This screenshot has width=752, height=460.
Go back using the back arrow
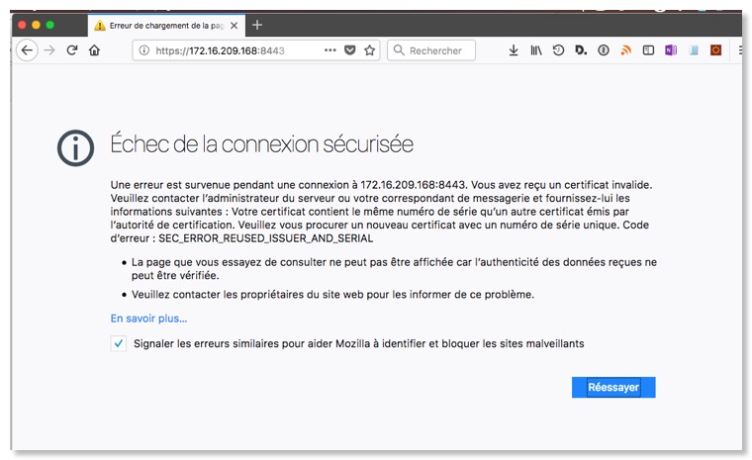[x=27, y=49]
